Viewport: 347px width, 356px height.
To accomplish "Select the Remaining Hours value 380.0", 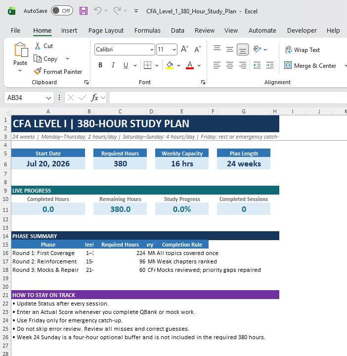I will click(x=120, y=209).
